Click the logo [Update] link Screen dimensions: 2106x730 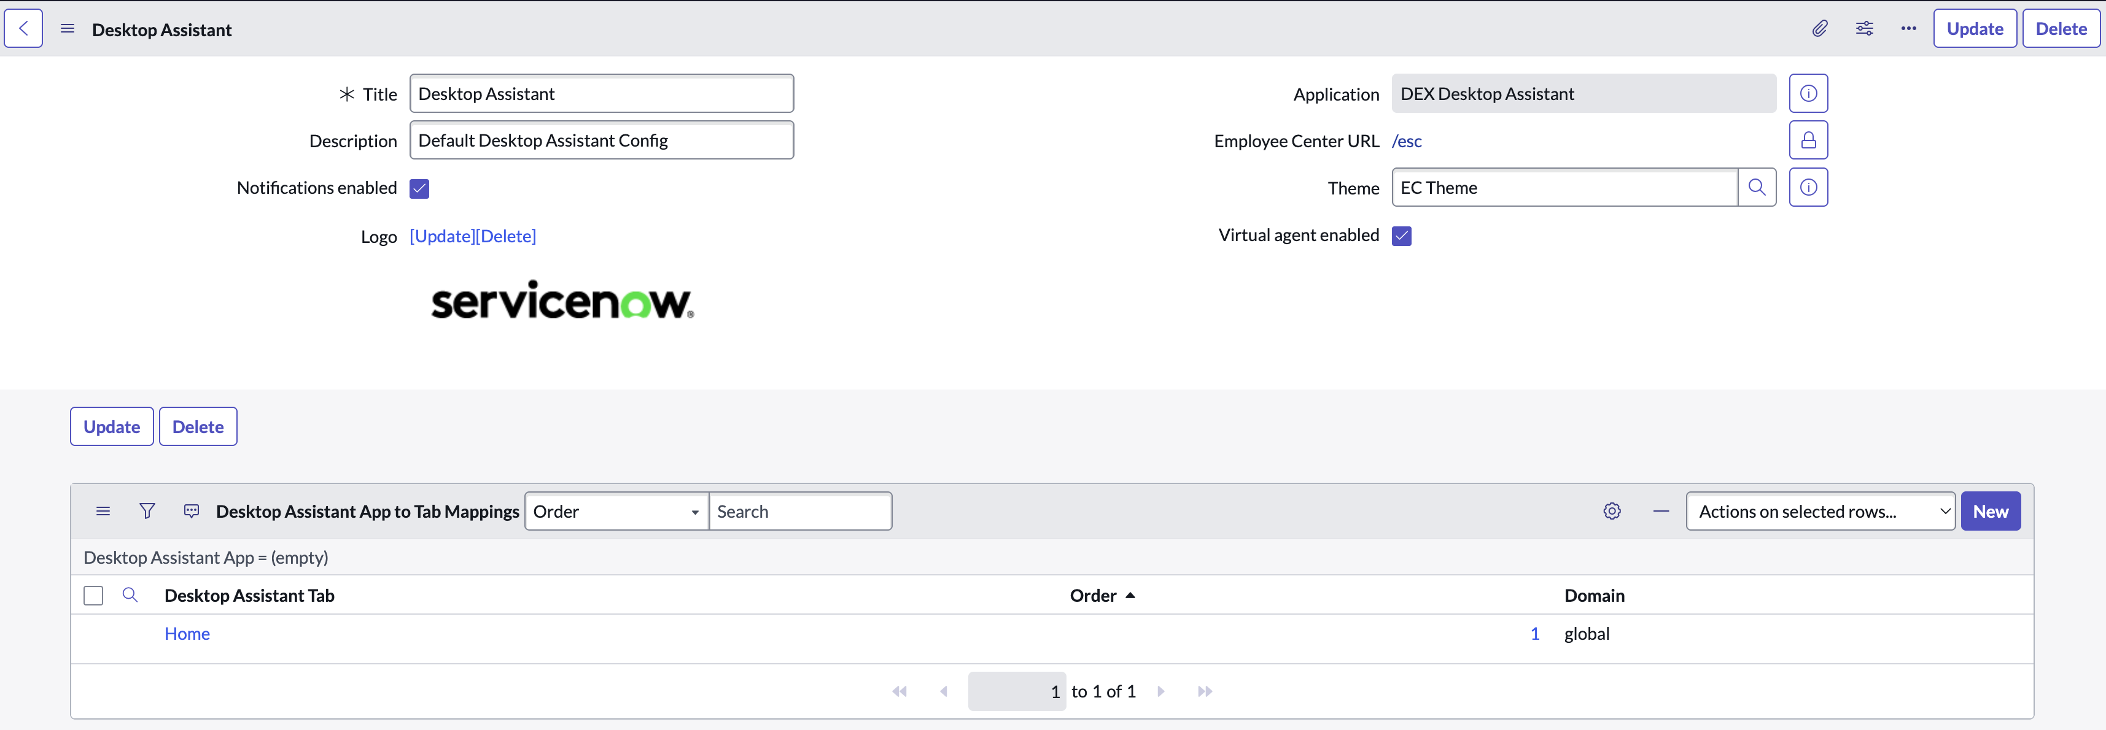pyautogui.click(x=441, y=236)
